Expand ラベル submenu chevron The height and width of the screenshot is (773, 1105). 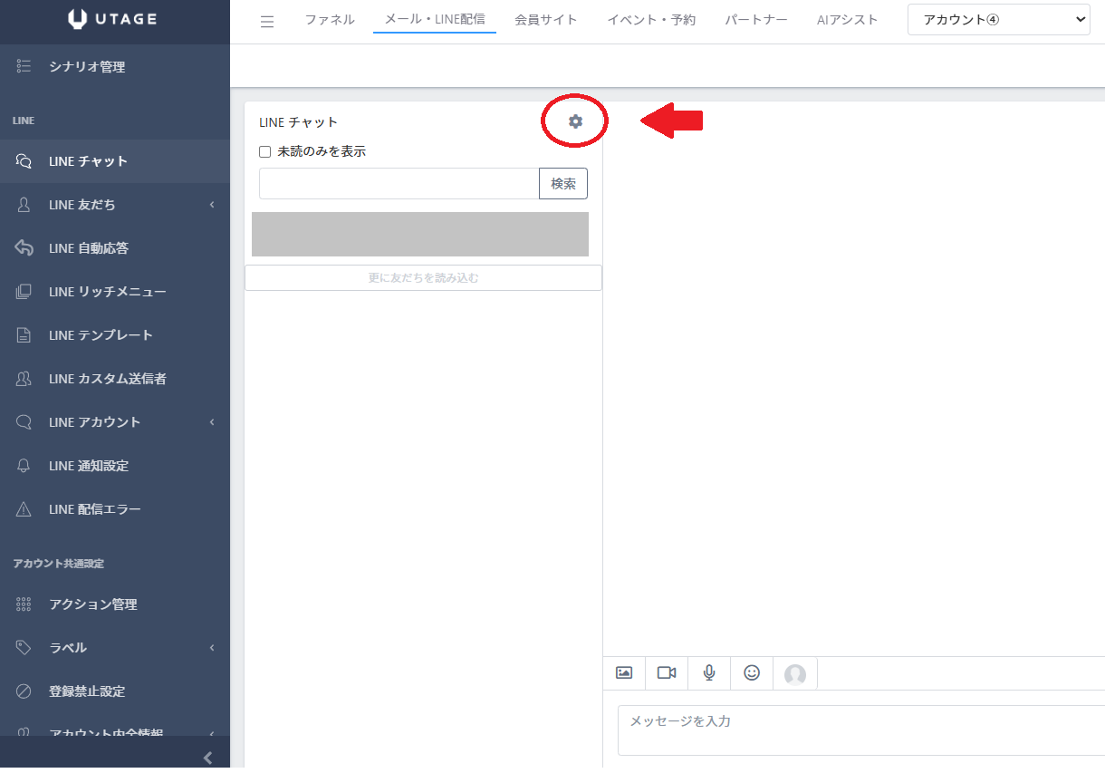click(x=212, y=648)
